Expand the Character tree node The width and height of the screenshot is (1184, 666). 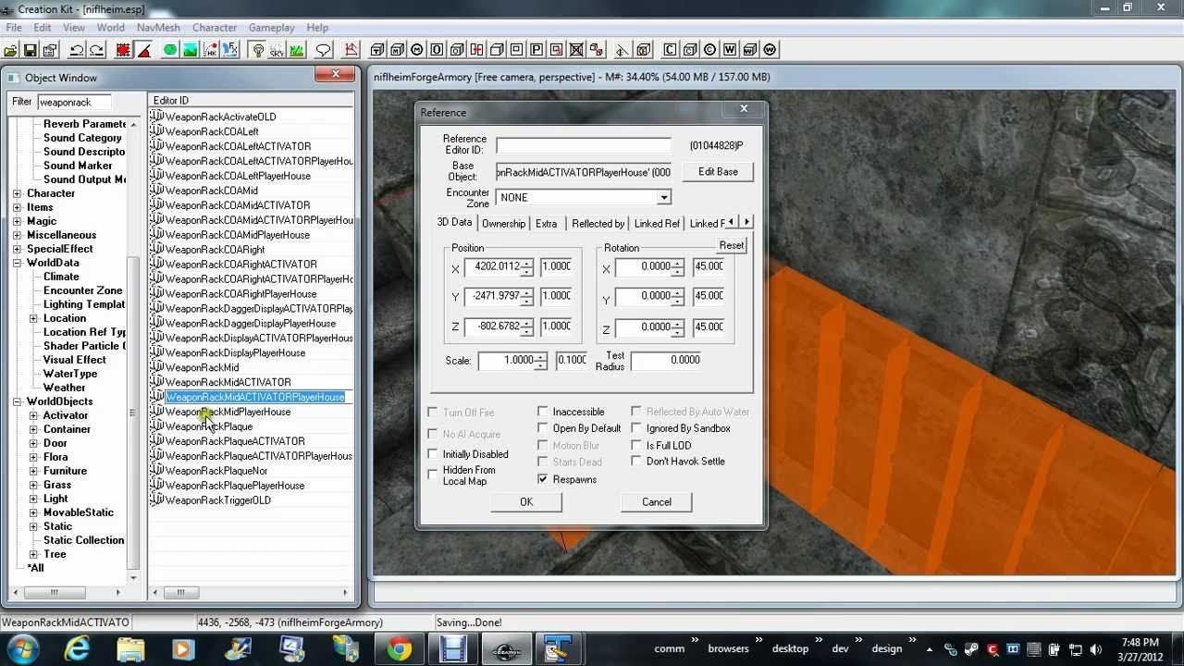[17, 193]
